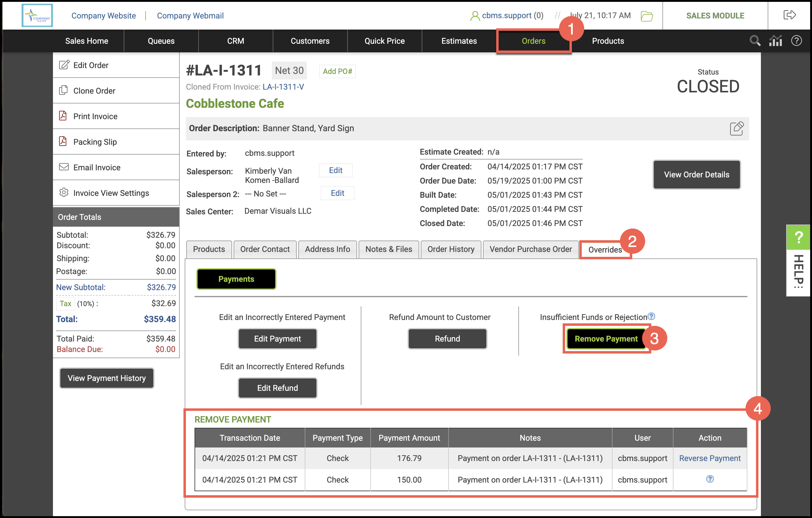Click the Reverse Payment link
Screen dimensions: 812x518
pos(709,458)
